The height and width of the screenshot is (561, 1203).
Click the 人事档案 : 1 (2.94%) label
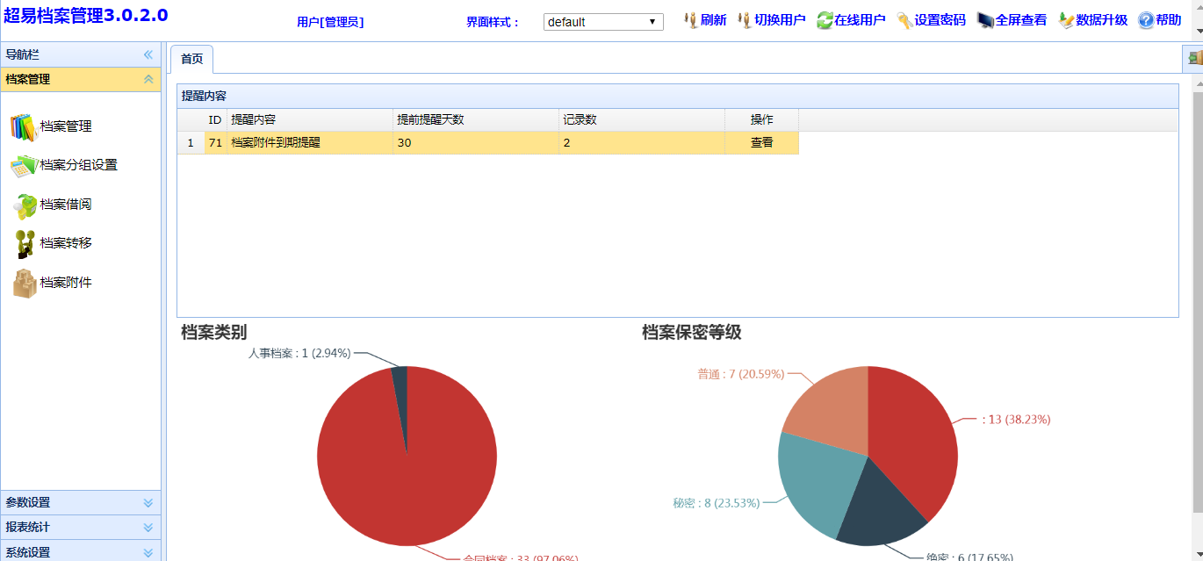click(x=299, y=353)
